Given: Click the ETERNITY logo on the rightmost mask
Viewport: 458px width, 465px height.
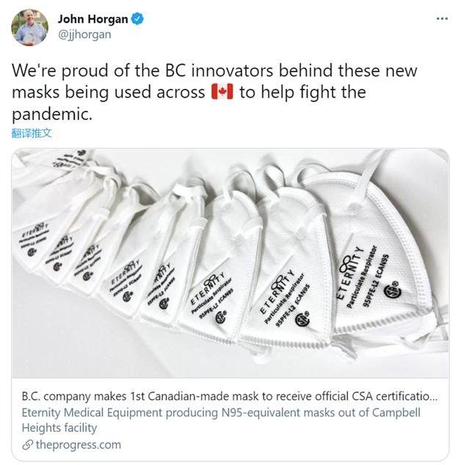Looking at the screenshot, I should click(349, 273).
